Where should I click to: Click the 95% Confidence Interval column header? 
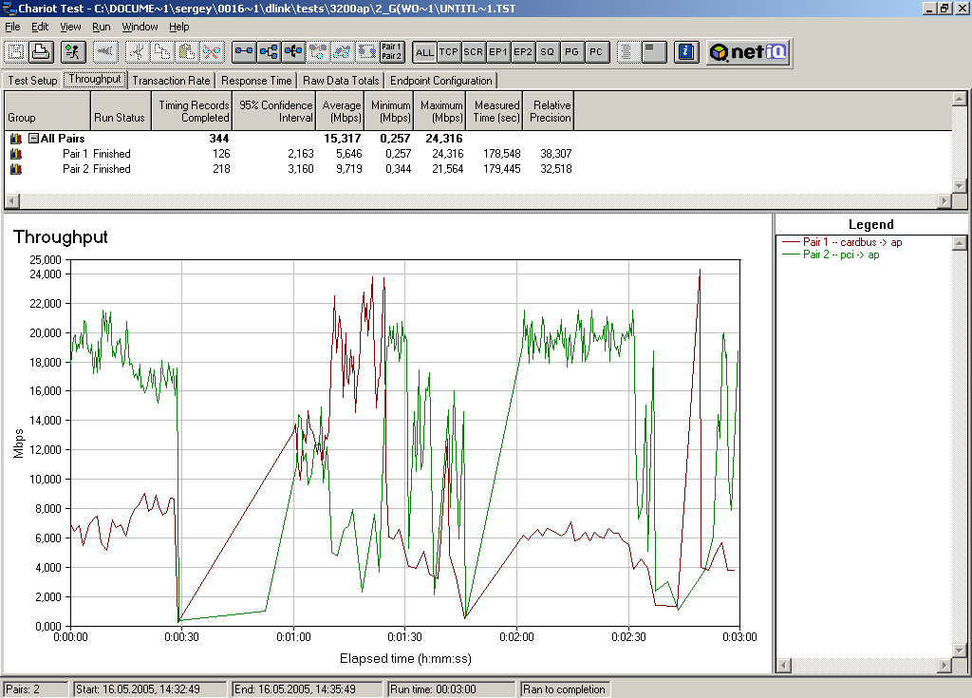274,111
